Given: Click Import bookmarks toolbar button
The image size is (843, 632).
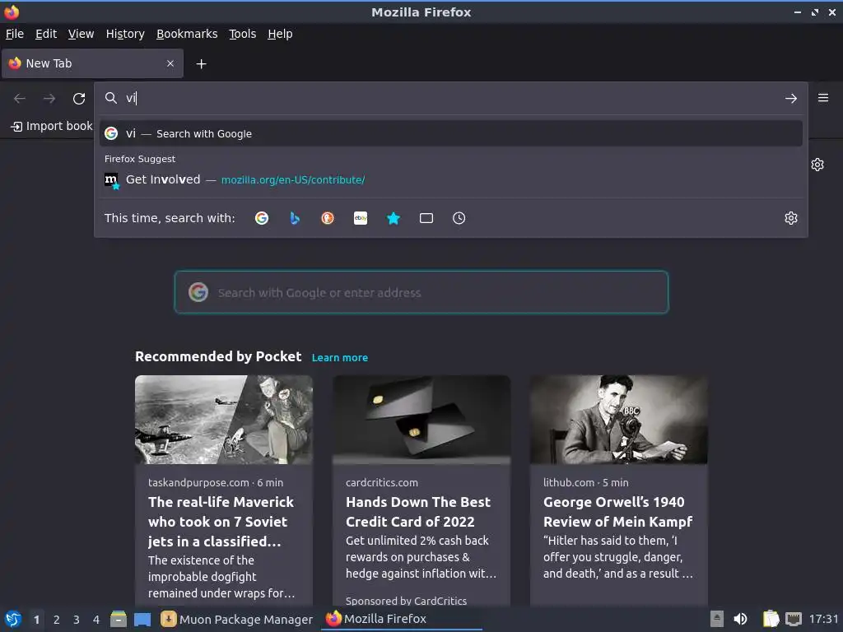Looking at the screenshot, I should [52, 126].
